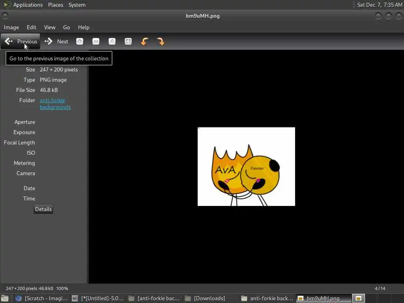Go to the Previous image
The image size is (404, 303).
pyautogui.click(x=21, y=41)
